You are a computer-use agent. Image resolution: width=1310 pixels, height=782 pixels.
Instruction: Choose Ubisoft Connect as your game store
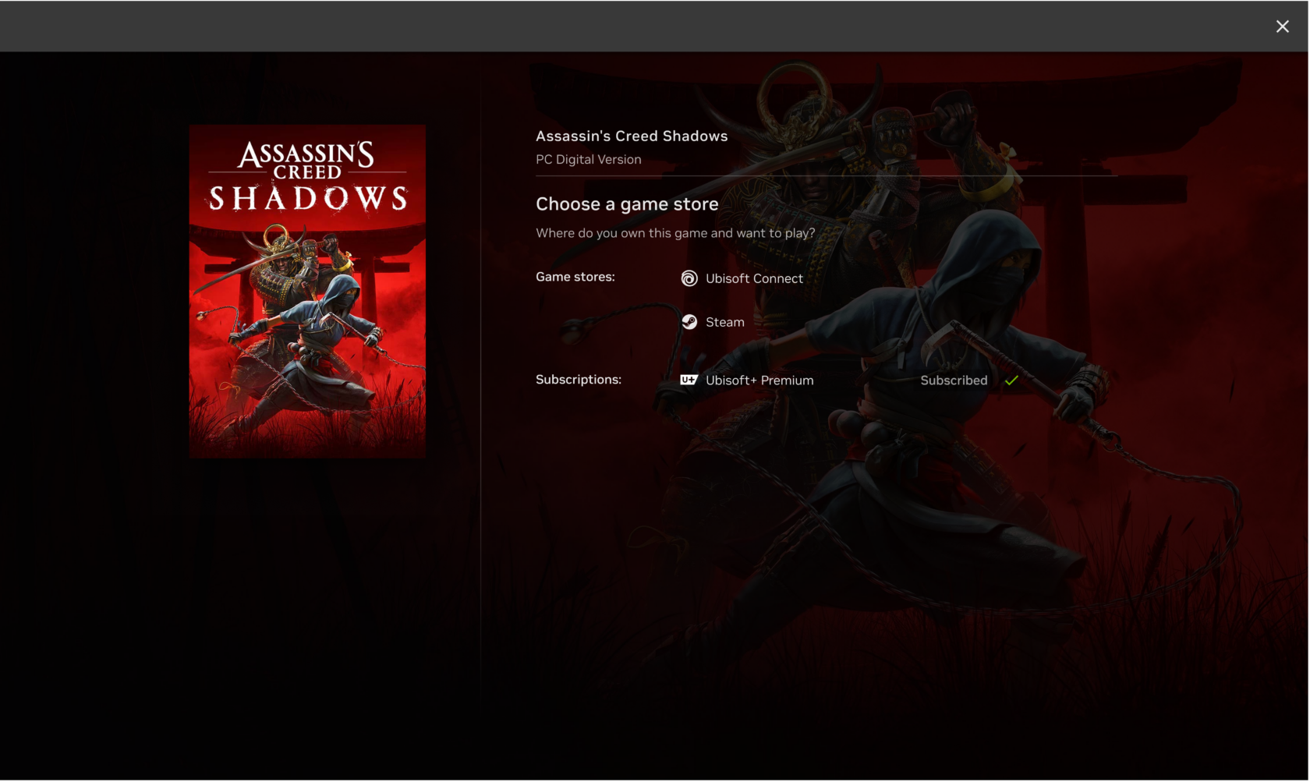click(x=753, y=278)
